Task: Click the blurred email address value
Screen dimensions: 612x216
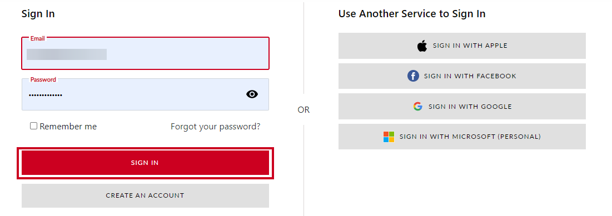Action: point(67,54)
